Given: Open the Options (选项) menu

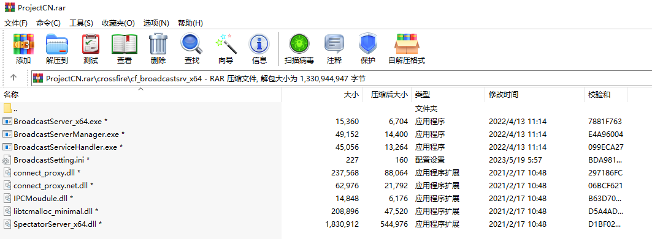Looking at the screenshot, I should (x=156, y=23).
